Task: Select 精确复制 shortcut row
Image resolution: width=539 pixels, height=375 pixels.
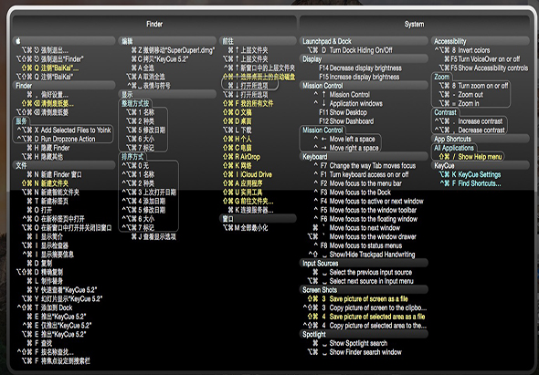Action: 39,273
